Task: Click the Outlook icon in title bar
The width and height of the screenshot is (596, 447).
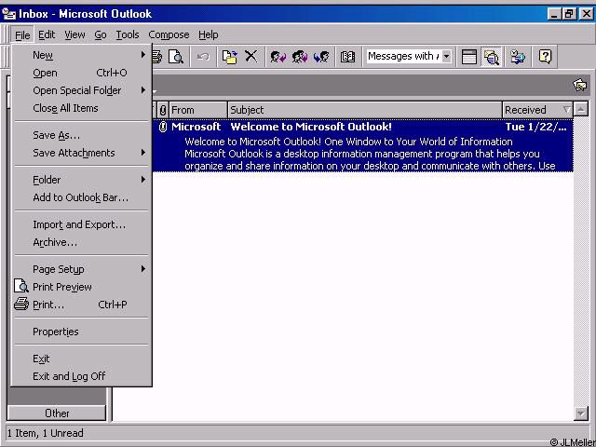Action: [x=8, y=14]
